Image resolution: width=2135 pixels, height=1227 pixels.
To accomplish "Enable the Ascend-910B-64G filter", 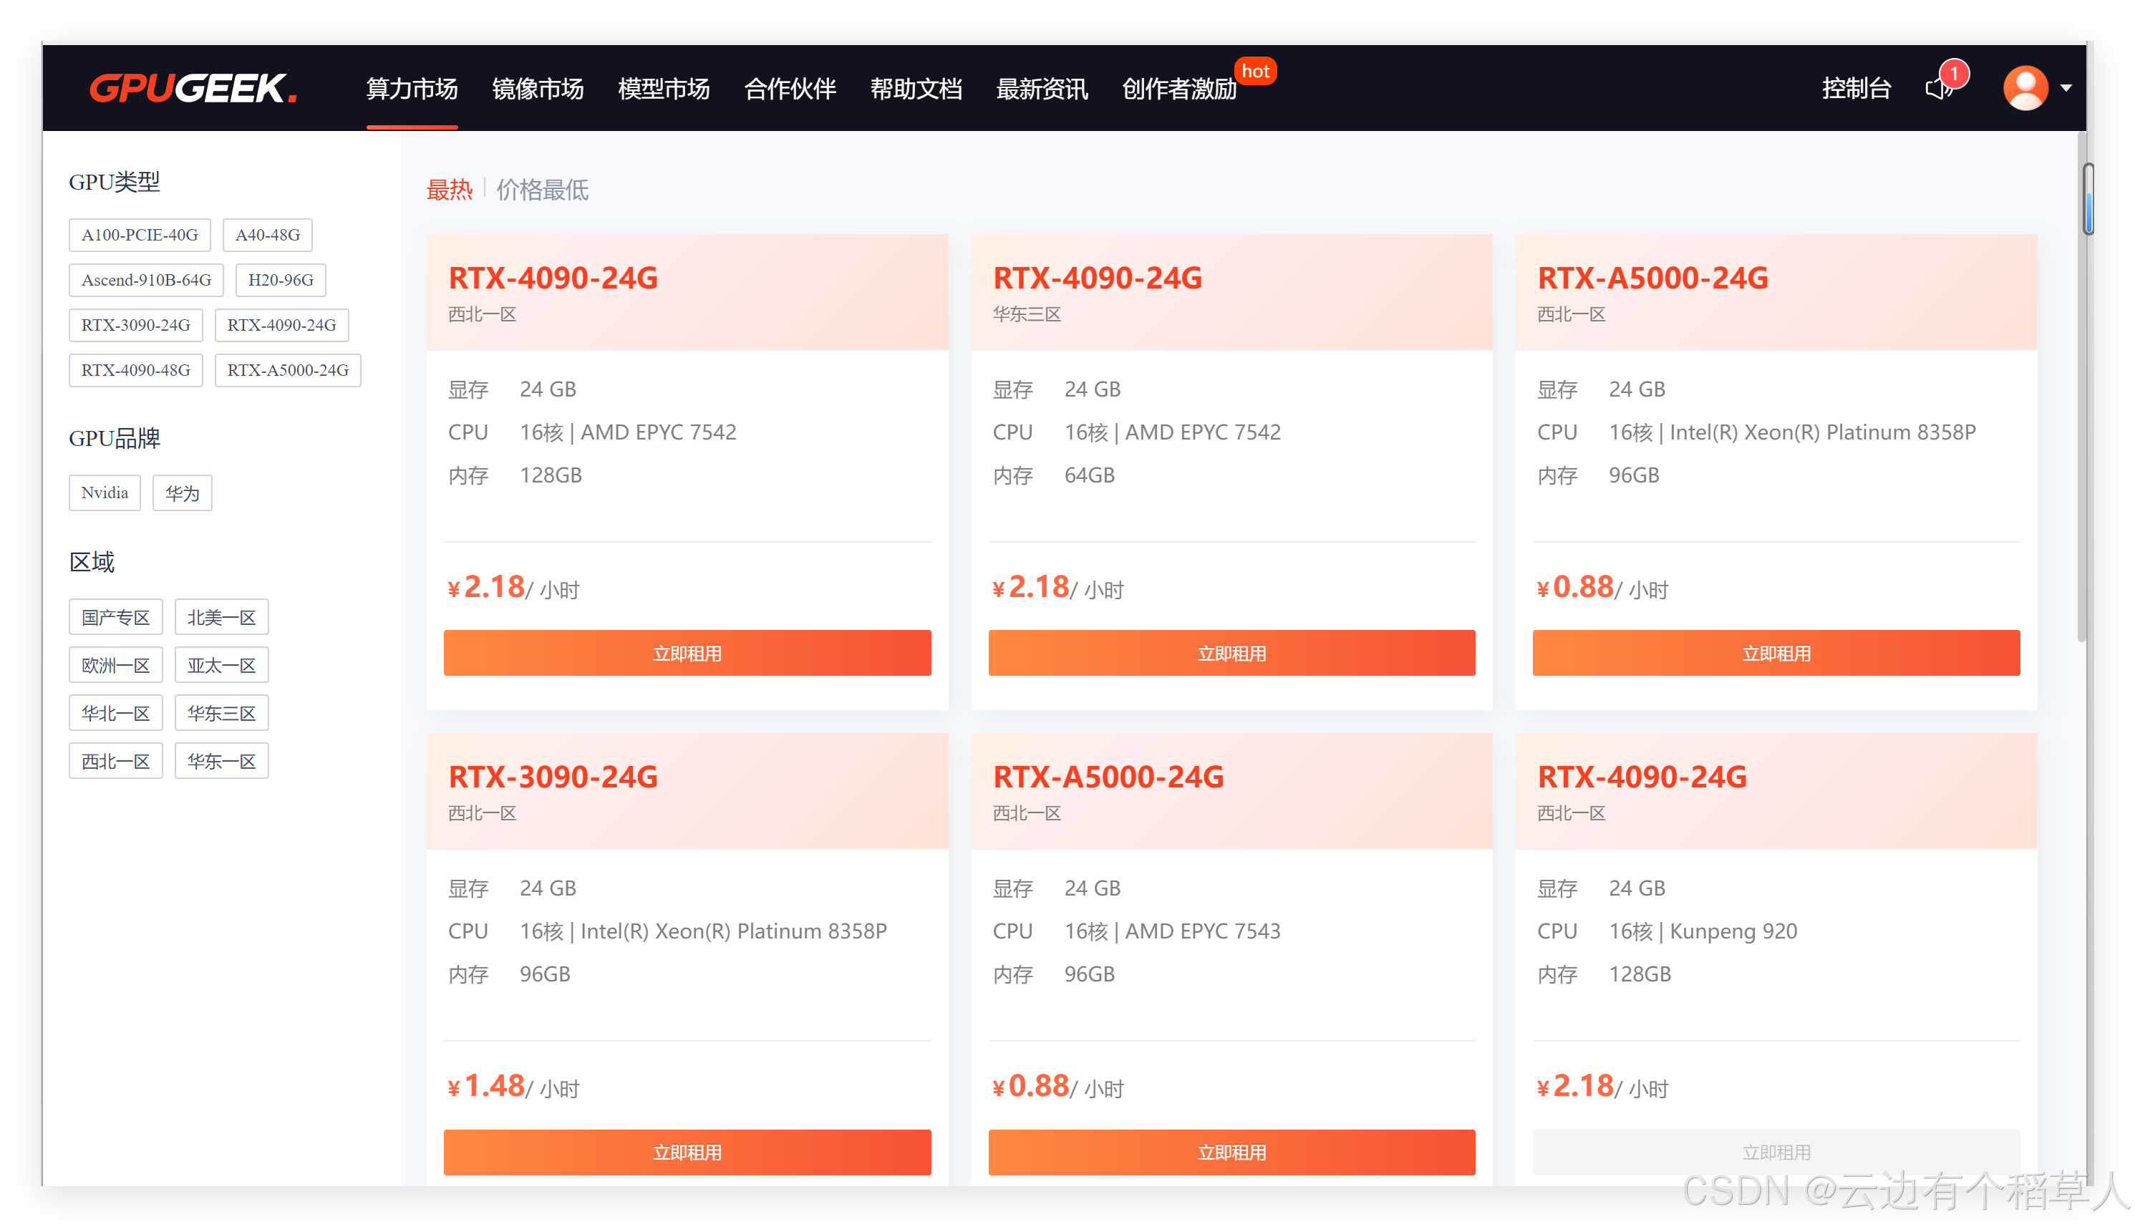I will click(146, 280).
